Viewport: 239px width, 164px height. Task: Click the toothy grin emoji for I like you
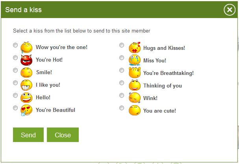[x=26, y=85]
